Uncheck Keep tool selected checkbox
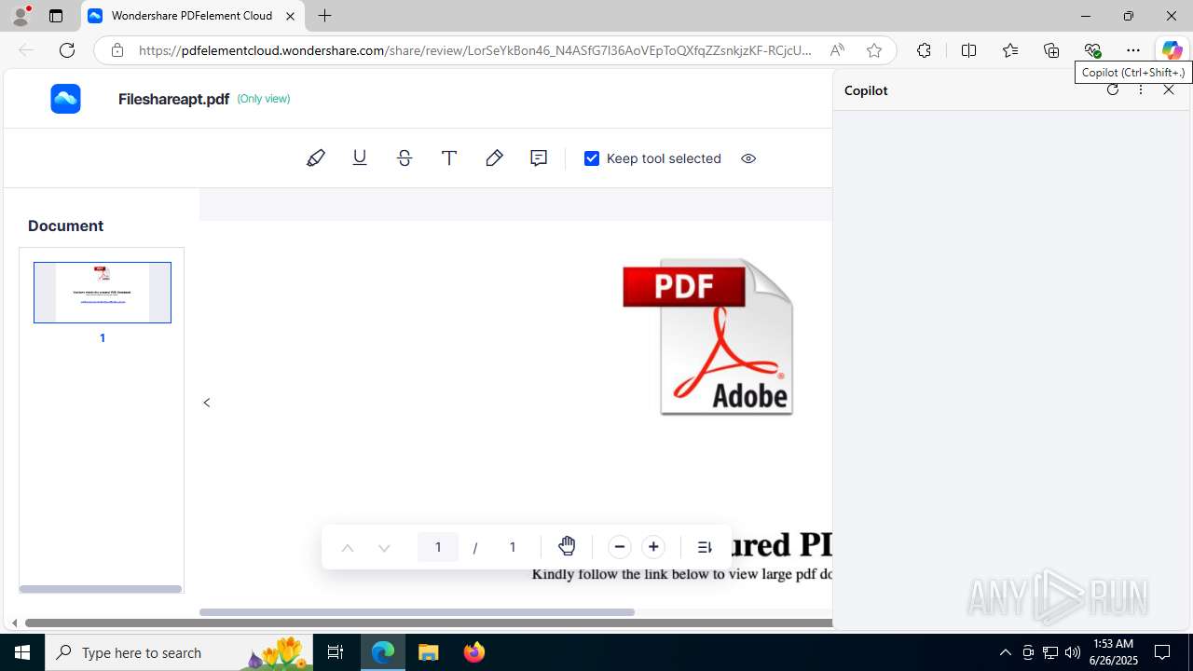Image resolution: width=1193 pixels, height=671 pixels. point(592,158)
